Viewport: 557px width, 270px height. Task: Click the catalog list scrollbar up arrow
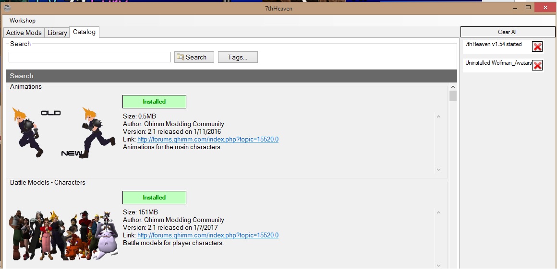453,87
